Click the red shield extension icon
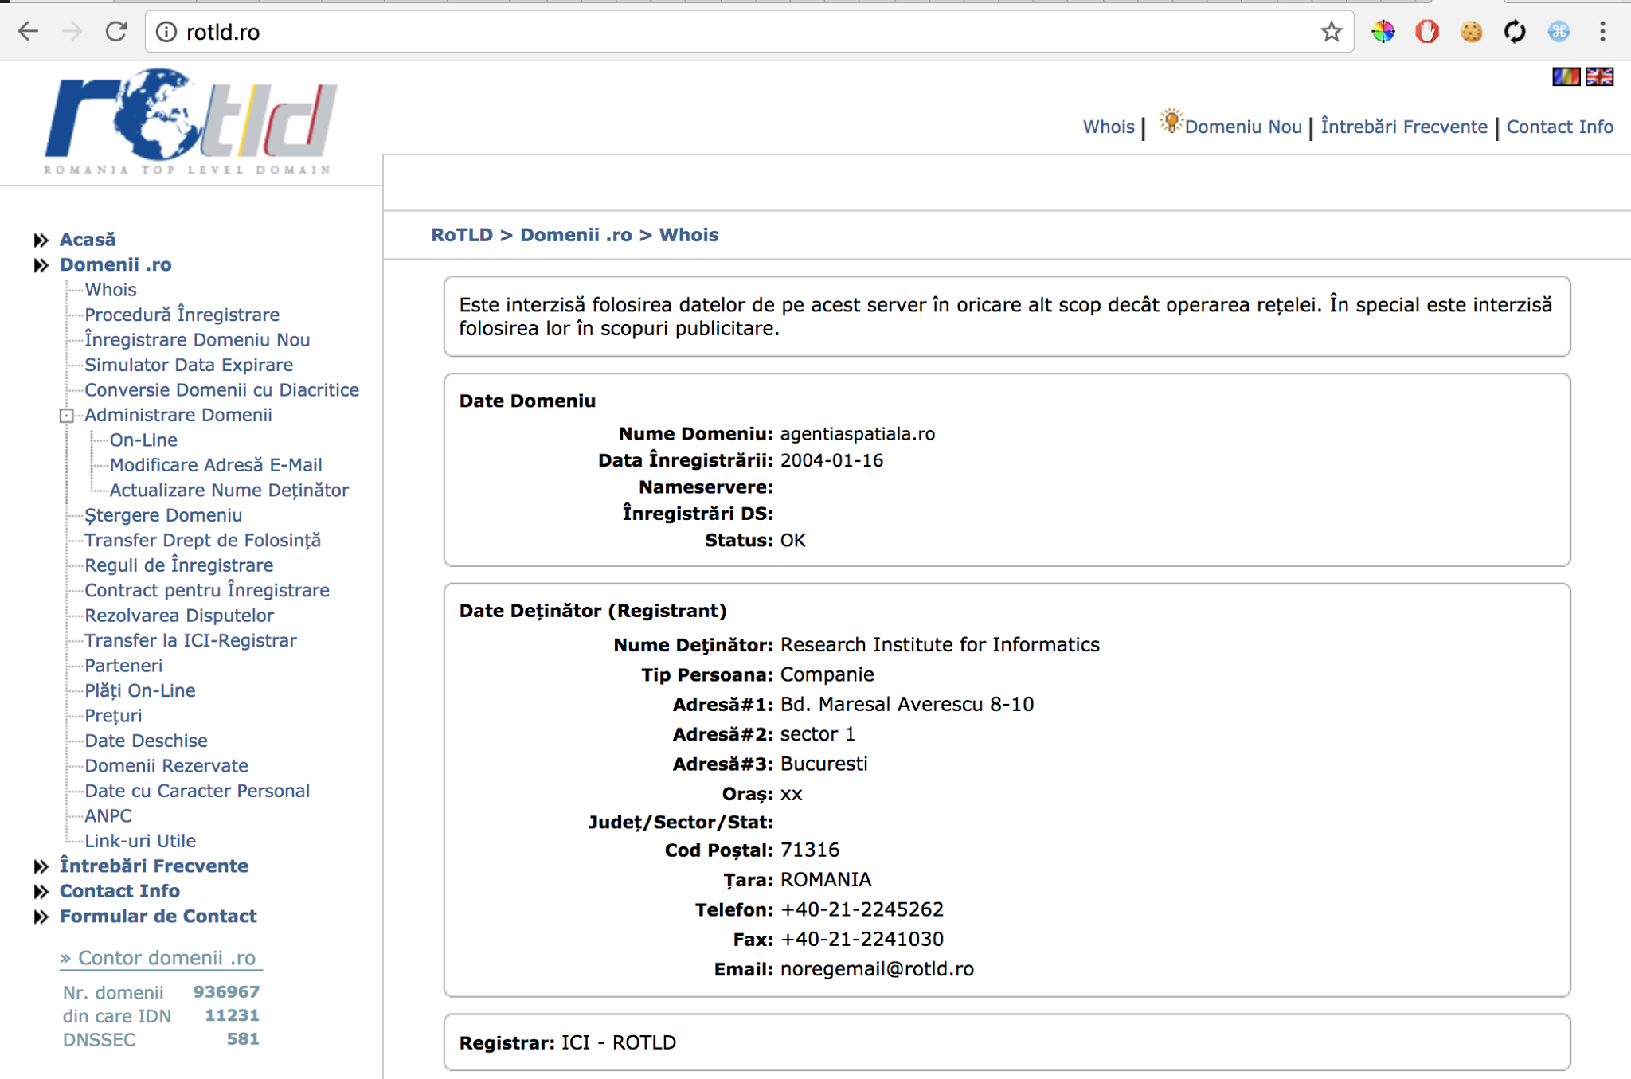Screen dimensions: 1631x1079 (1426, 32)
